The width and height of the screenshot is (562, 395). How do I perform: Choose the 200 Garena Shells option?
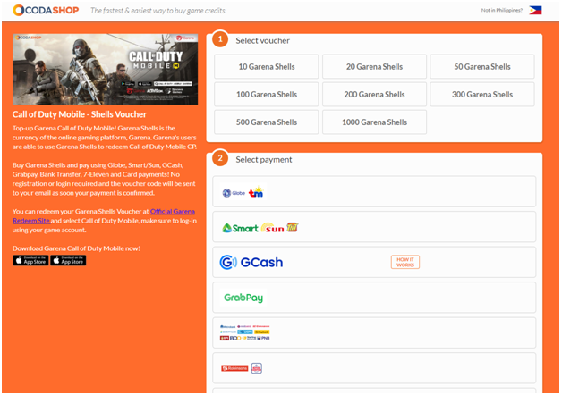point(374,95)
